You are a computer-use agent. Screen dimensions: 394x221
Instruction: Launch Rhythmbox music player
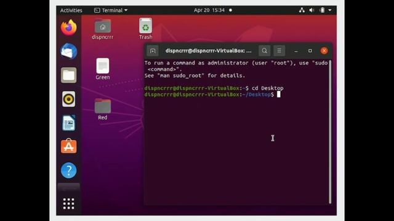[x=68, y=99]
